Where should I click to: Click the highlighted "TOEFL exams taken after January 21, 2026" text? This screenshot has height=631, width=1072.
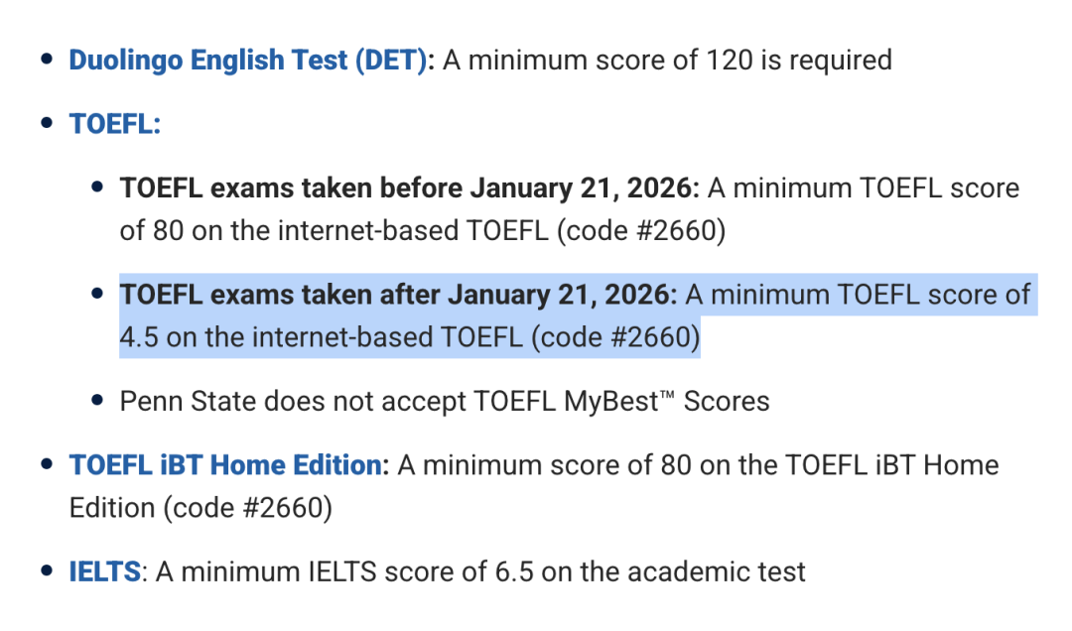click(x=398, y=295)
